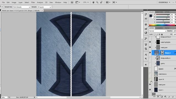Select the metal texture layer name
The image size is (176, 99).
click(163, 74)
